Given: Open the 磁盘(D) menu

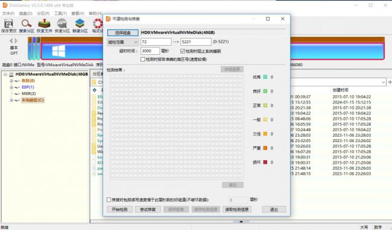Looking at the screenshot, I should point(26,13).
